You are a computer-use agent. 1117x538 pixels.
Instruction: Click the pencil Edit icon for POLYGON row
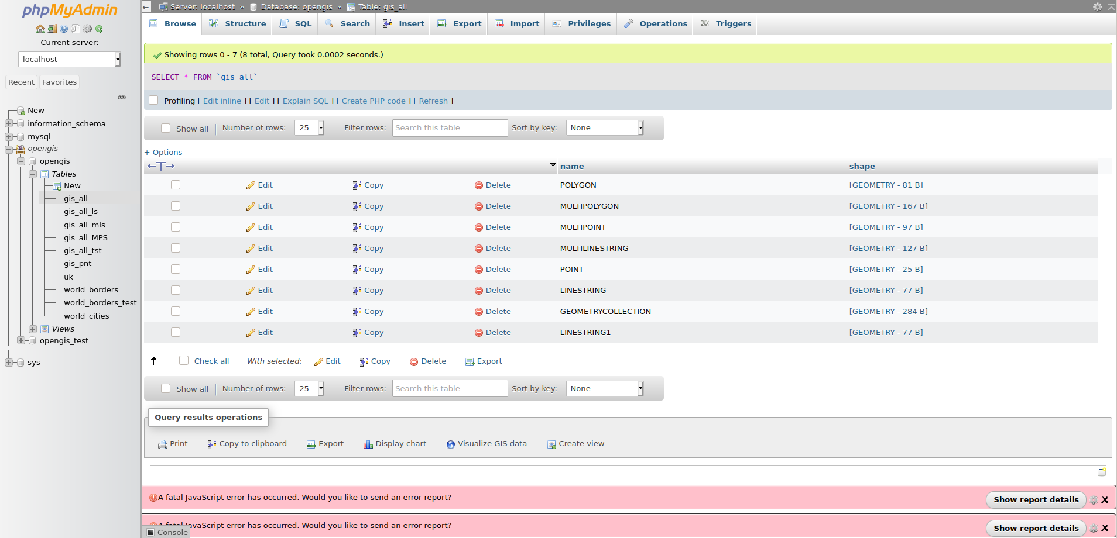pyautogui.click(x=251, y=185)
